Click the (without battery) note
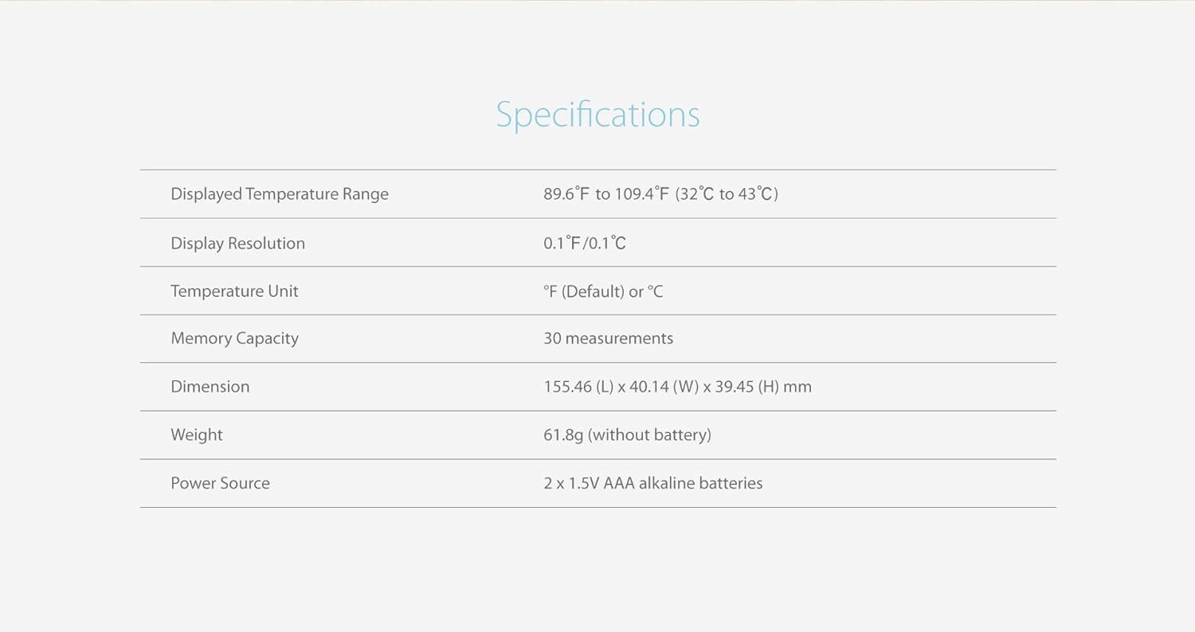The image size is (1195, 632). 649,435
